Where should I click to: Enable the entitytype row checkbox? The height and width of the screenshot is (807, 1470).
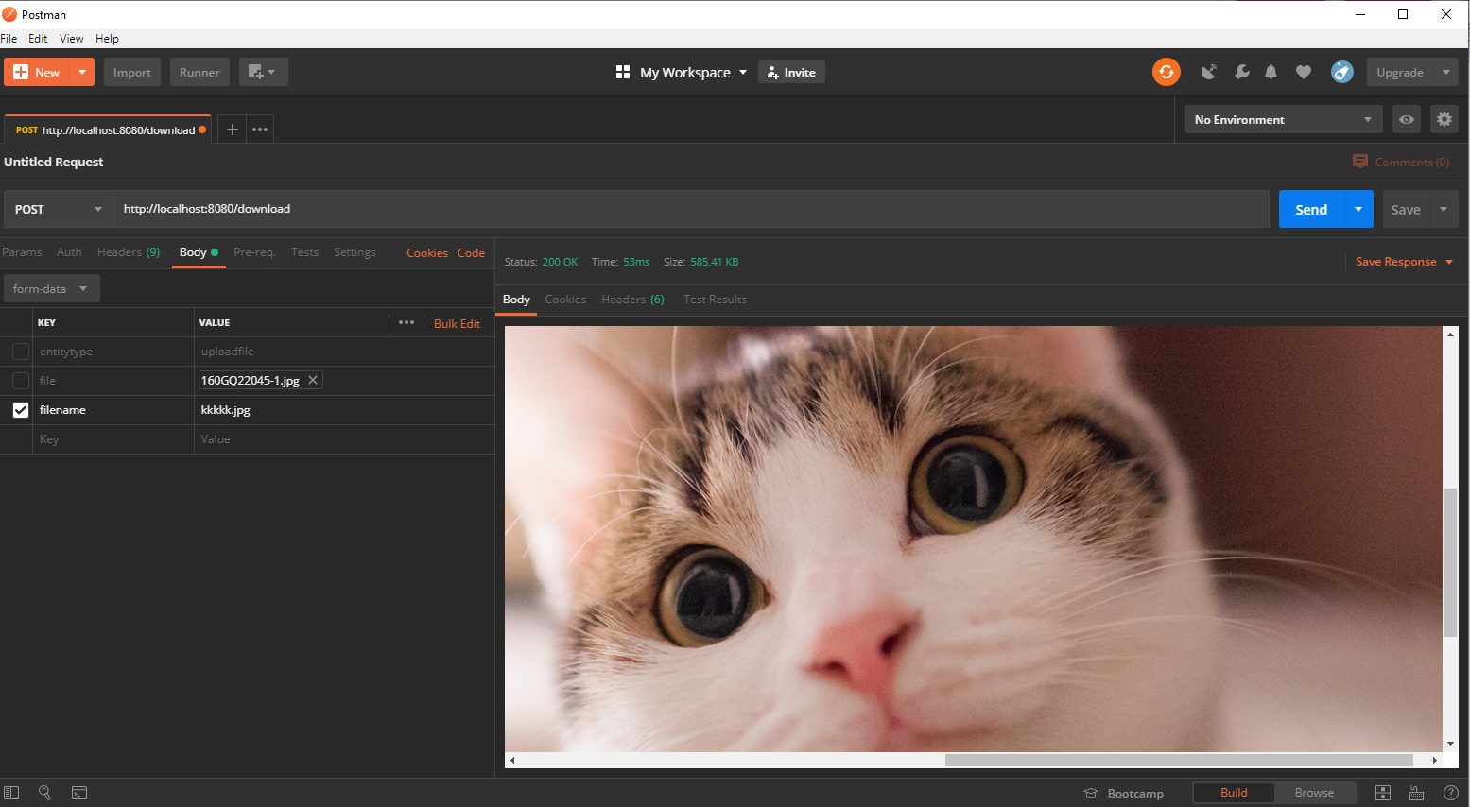[21, 352]
